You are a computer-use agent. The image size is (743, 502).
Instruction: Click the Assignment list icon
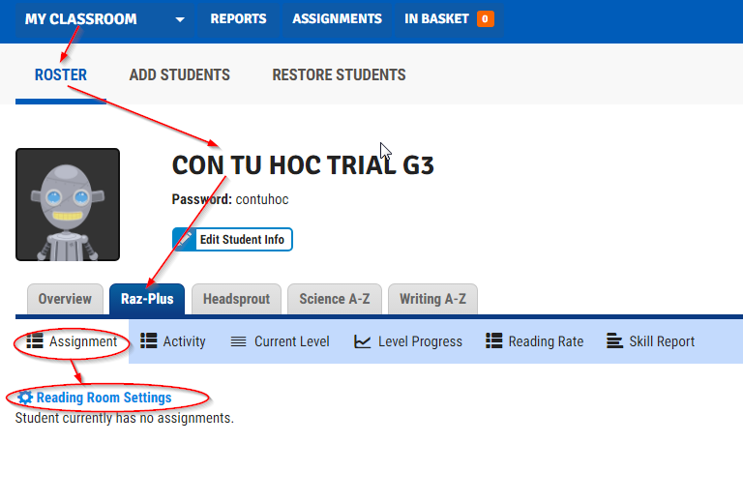point(35,341)
